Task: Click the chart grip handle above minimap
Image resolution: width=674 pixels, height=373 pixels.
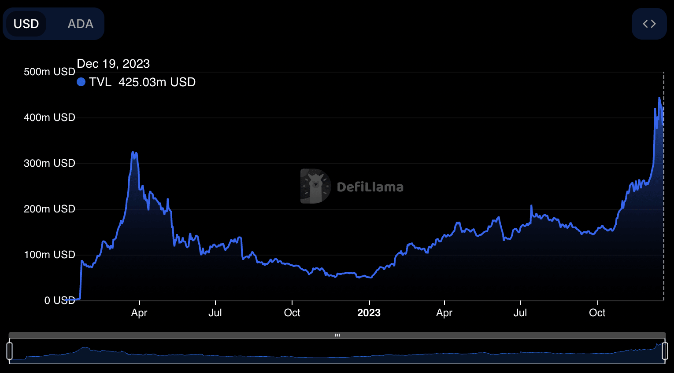Action: (337, 335)
